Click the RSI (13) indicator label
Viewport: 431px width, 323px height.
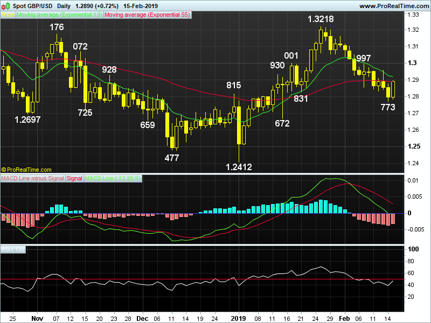13,249
